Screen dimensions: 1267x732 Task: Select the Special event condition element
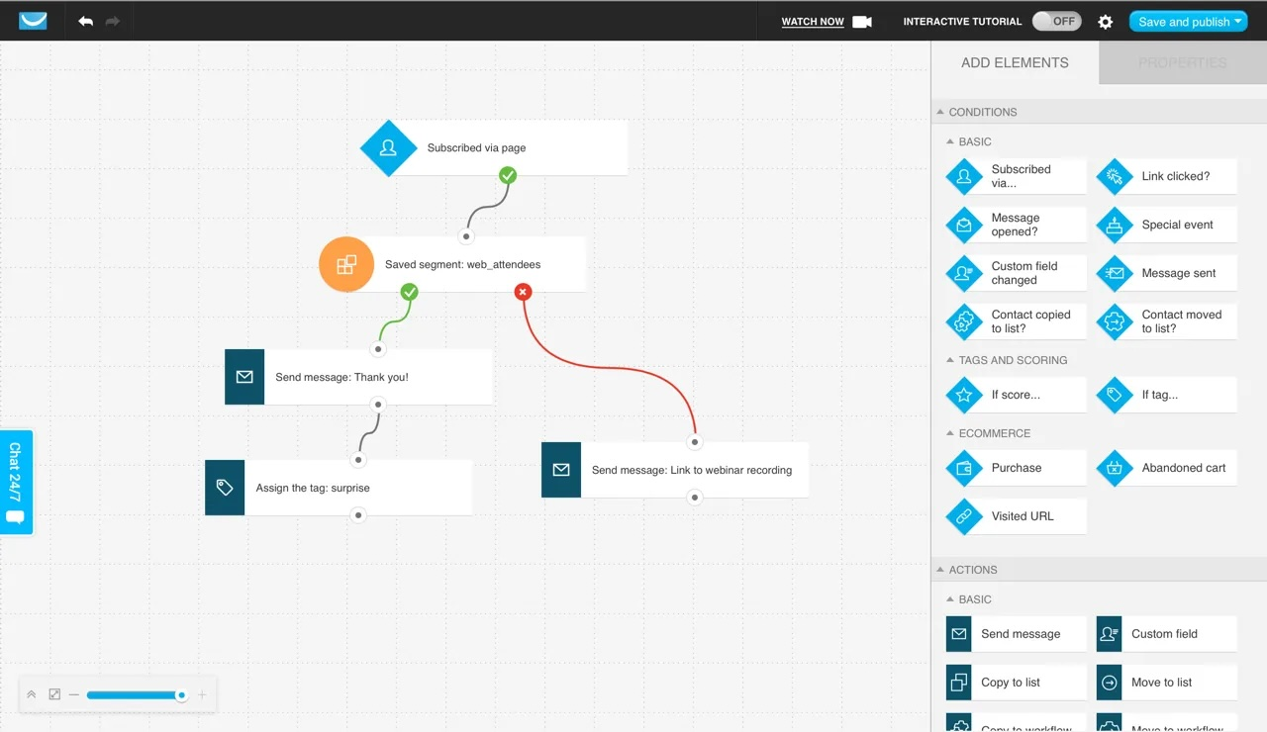1166,225
